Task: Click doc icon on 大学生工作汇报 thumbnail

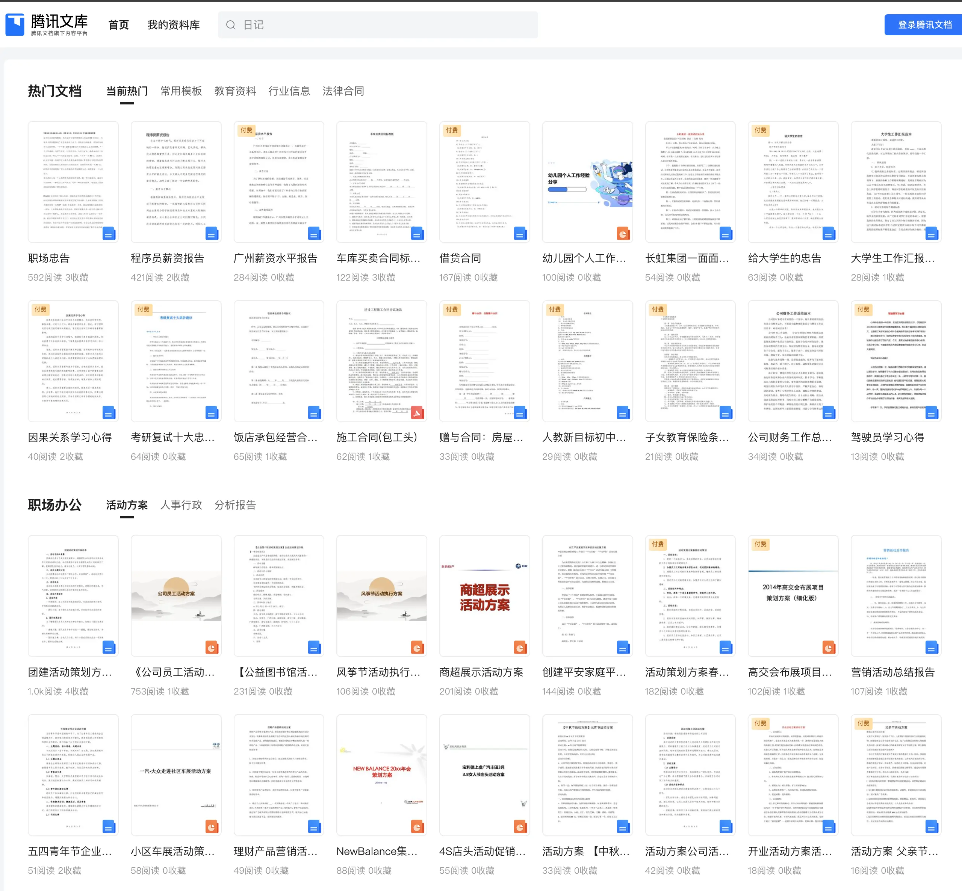Action: click(932, 234)
